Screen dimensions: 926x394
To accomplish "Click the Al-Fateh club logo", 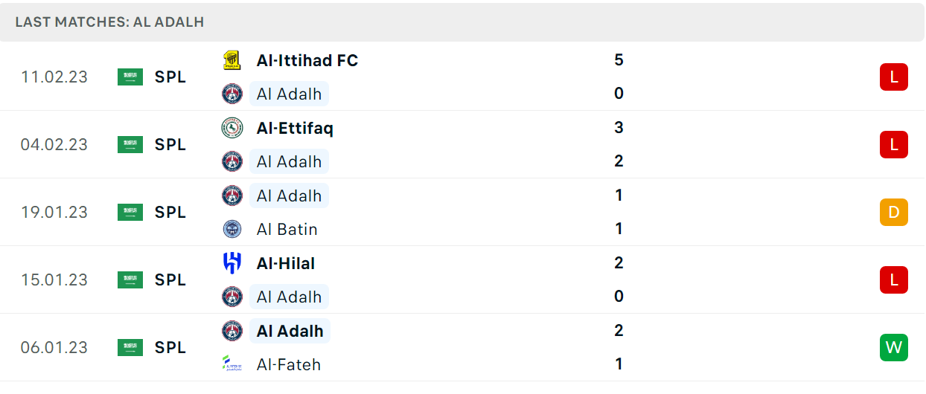I will (x=232, y=364).
